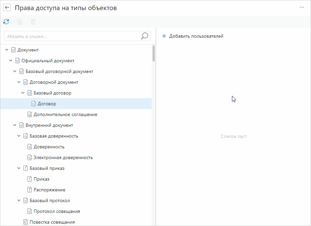Screen dimensions: 311x226
Task: Click the plus icon to add users
Action: coord(164,36)
